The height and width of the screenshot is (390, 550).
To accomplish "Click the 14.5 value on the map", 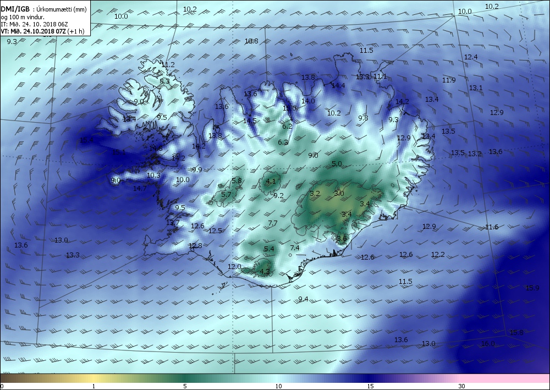I will click(250, 120).
